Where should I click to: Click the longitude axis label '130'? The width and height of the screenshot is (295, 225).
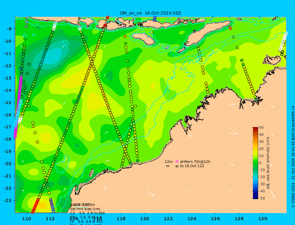(x=263, y=219)
